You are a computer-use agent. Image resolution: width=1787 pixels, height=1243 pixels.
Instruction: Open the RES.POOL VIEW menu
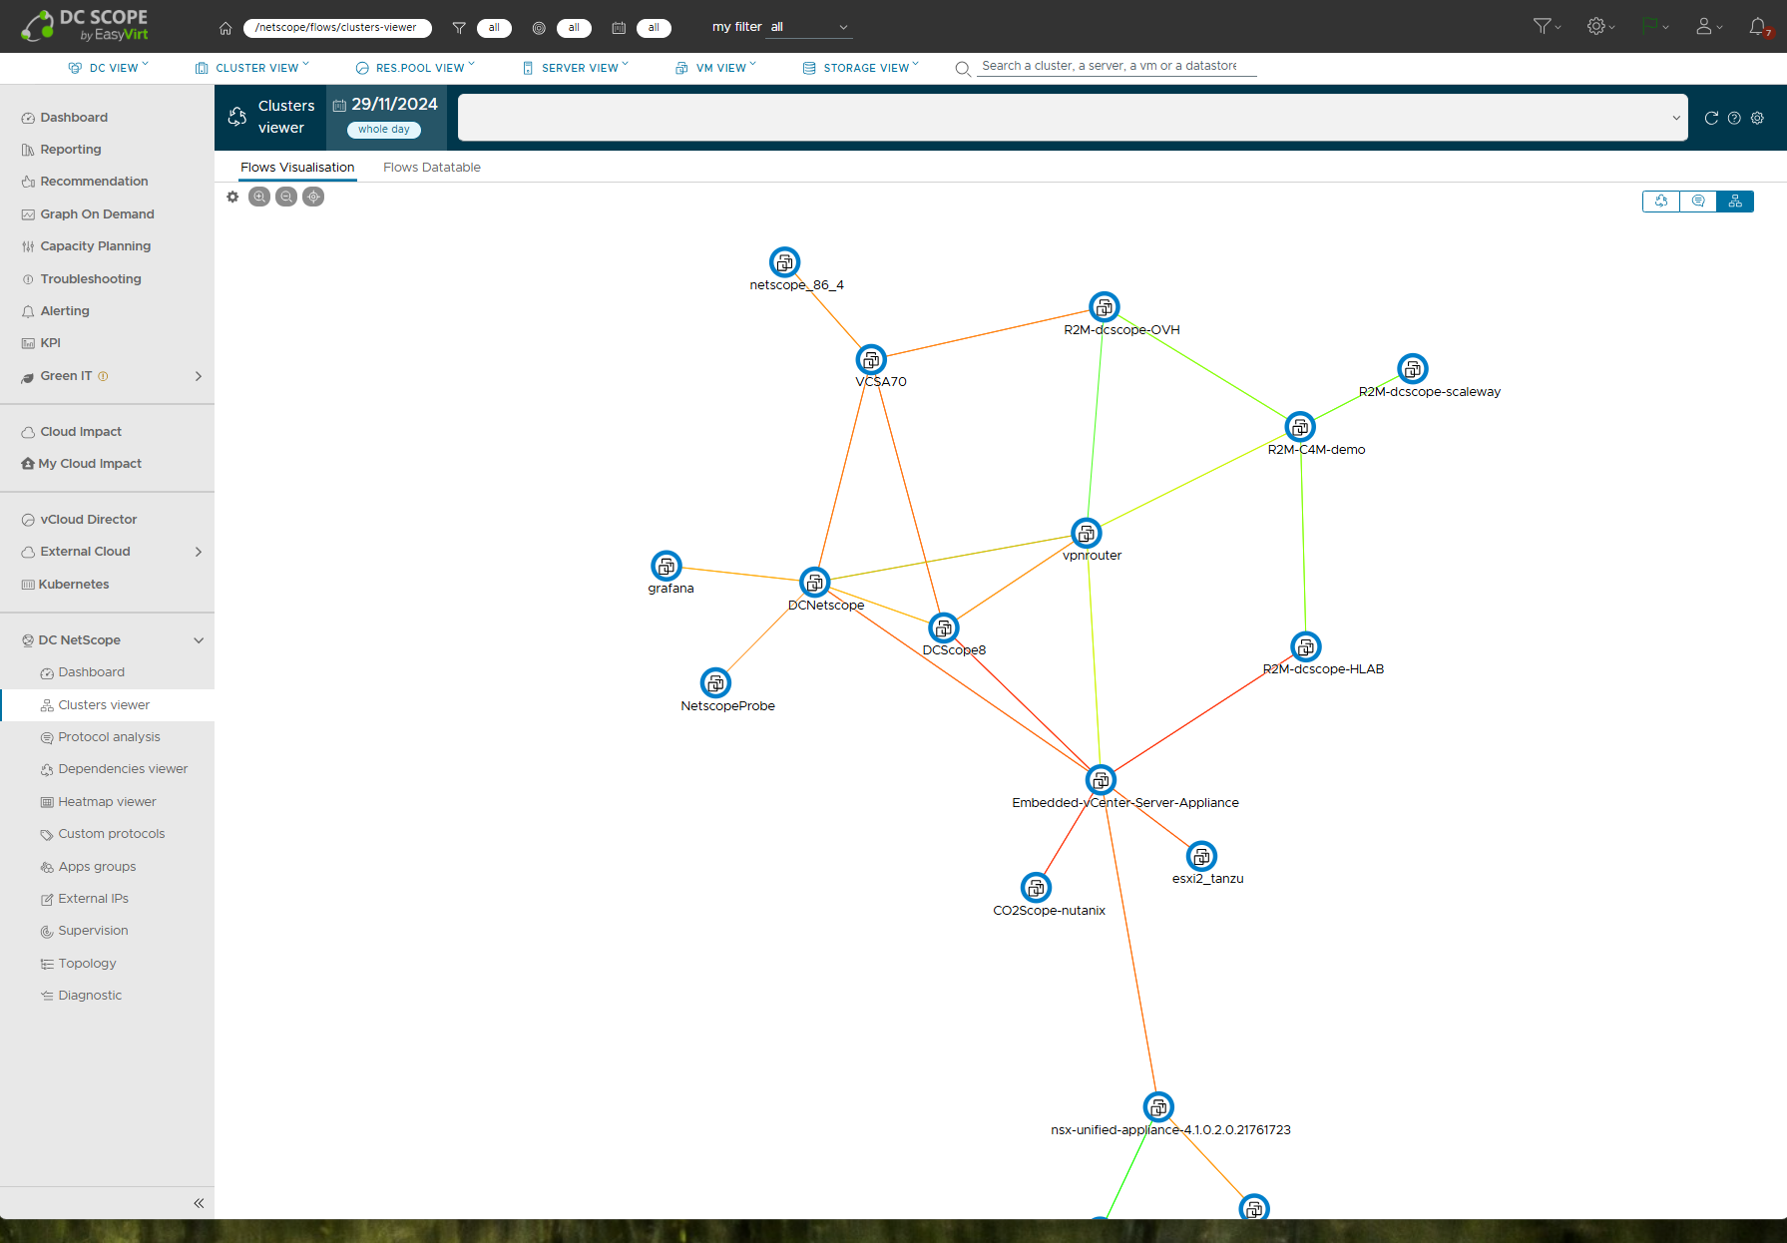pyautogui.click(x=415, y=68)
